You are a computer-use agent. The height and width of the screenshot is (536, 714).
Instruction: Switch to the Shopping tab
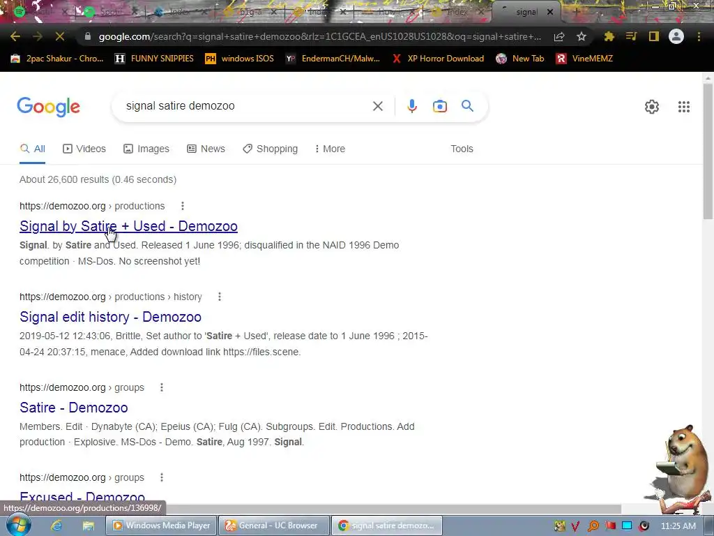click(x=270, y=149)
